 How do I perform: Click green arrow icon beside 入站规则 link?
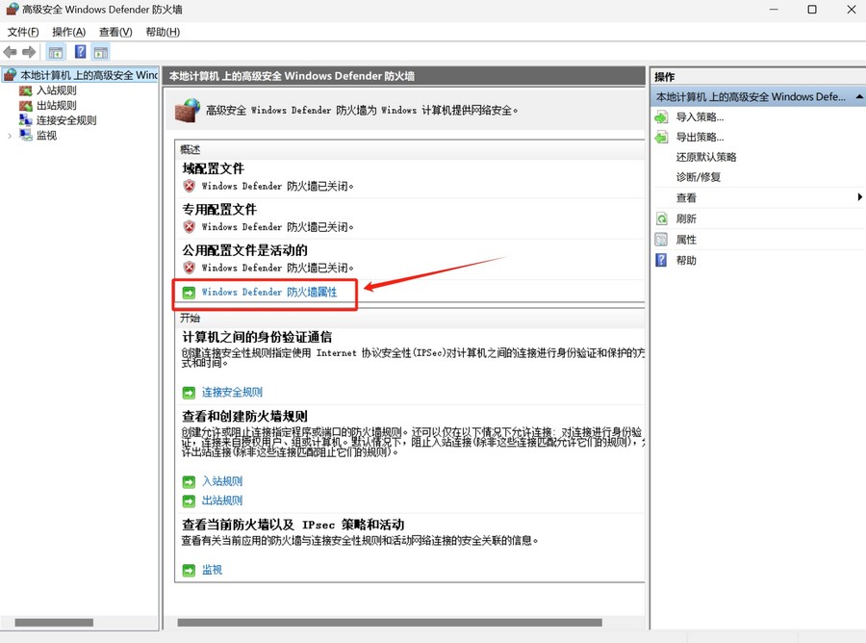coord(189,481)
